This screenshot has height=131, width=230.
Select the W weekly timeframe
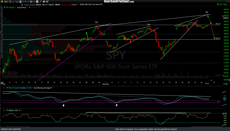pos(26,2)
